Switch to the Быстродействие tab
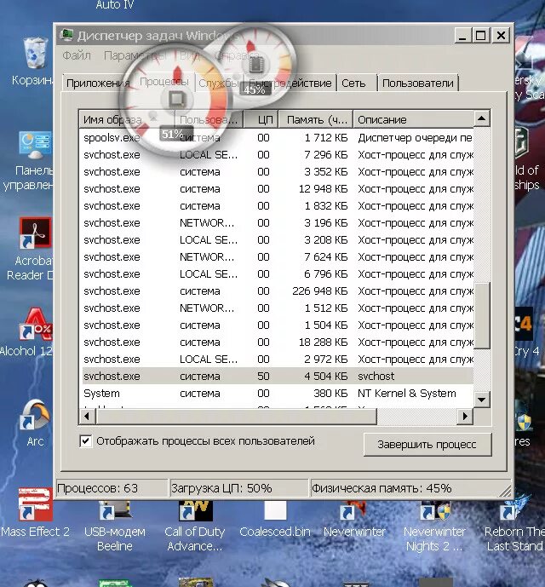The width and height of the screenshot is (545, 587). click(x=290, y=83)
